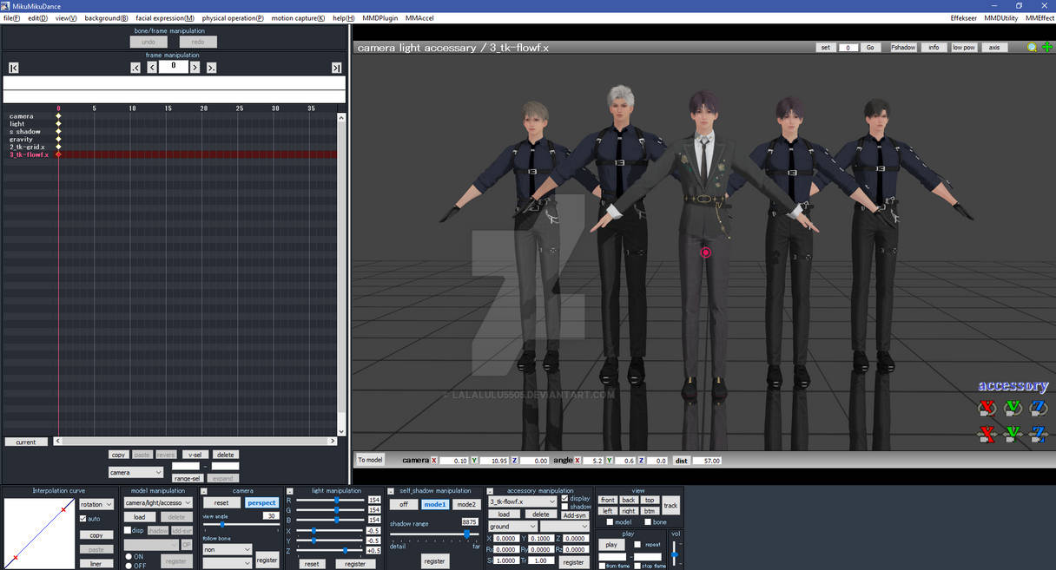Select self shadow mode1 button

pos(434,504)
